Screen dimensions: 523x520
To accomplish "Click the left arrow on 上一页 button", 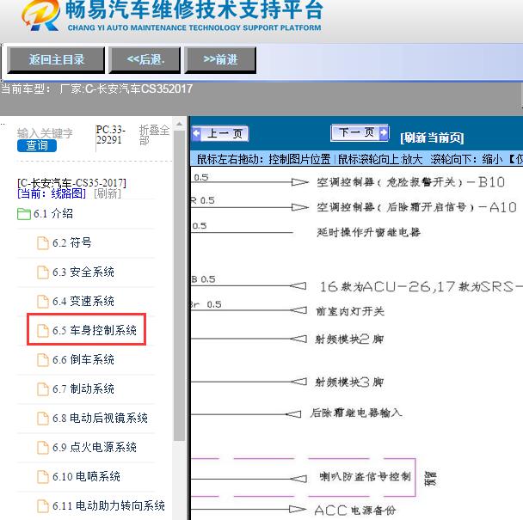I will pyautogui.click(x=196, y=133).
